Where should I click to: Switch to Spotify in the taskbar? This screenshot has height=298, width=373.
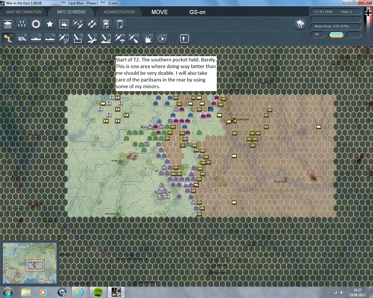[x=98, y=292]
